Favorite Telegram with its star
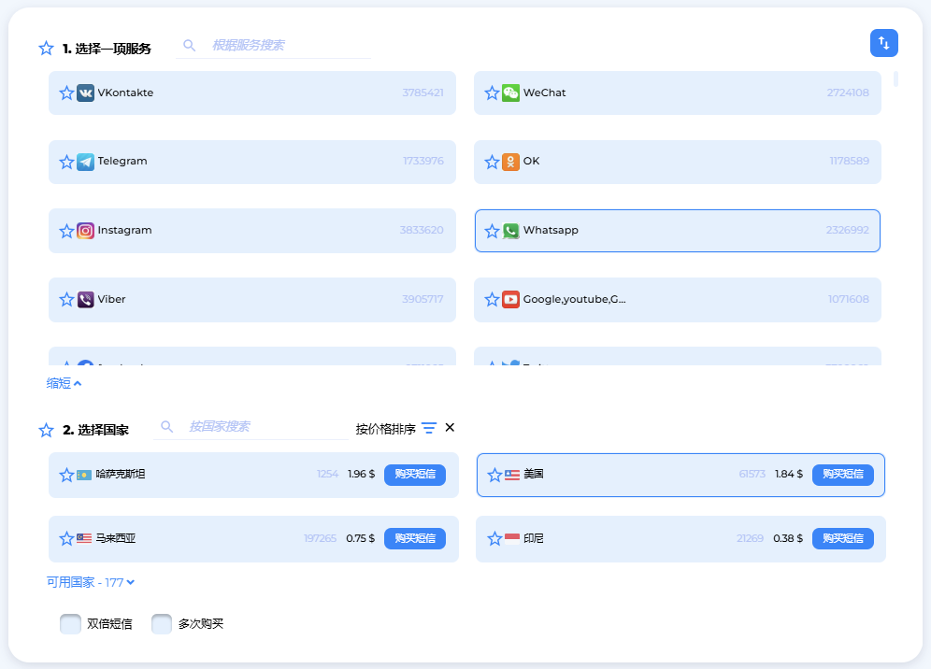This screenshot has width=931, height=669. [66, 162]
